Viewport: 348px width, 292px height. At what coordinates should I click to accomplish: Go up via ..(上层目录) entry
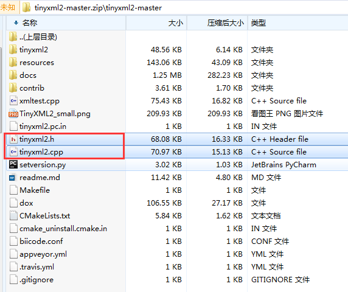(x=38, y=37)
